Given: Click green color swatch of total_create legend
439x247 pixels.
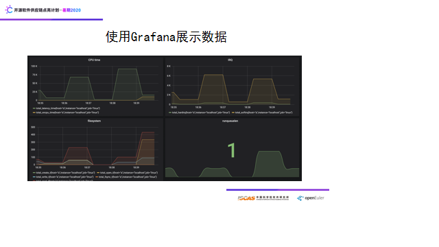Looking at the screenshot, I should pyautogui.click(x=34, y=173).
